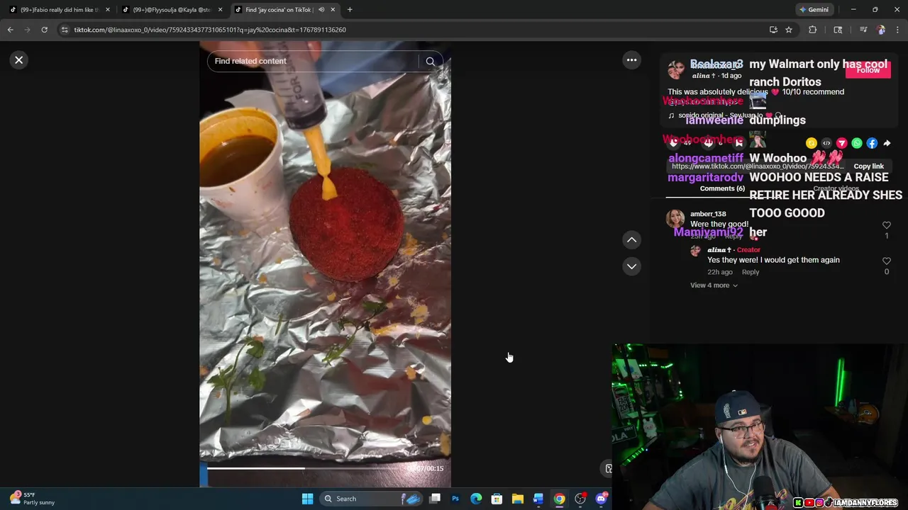Open Windows Start menu
Viewport: 908px width, 510px height.
[307, 499]
